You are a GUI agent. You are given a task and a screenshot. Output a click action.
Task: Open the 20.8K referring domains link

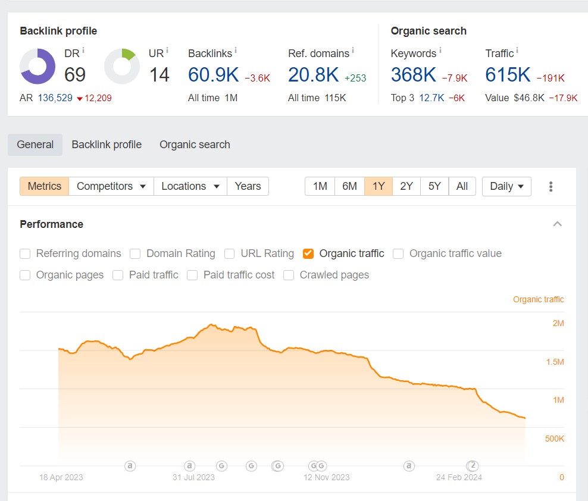click(x=314, y=74)
